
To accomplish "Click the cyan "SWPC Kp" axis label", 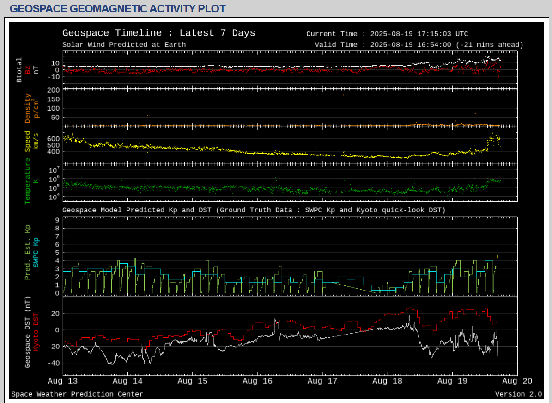I will [x=36, y=253].
